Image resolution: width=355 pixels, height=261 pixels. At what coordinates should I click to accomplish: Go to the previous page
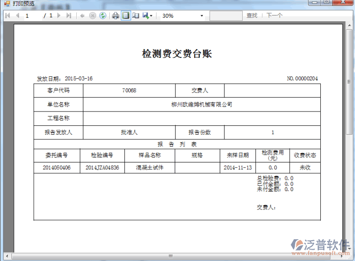click(17, 16)
